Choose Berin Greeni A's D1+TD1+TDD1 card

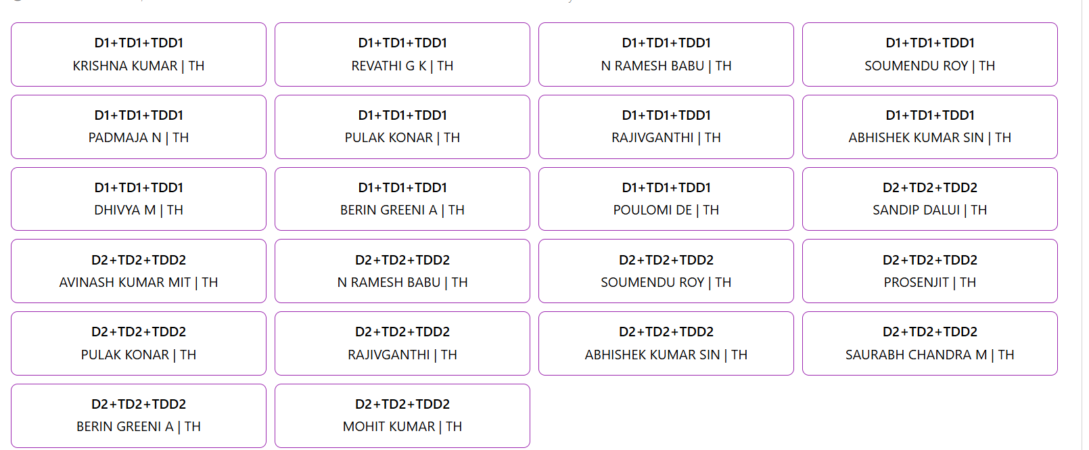pyautogui.click(x=402, y=199)
